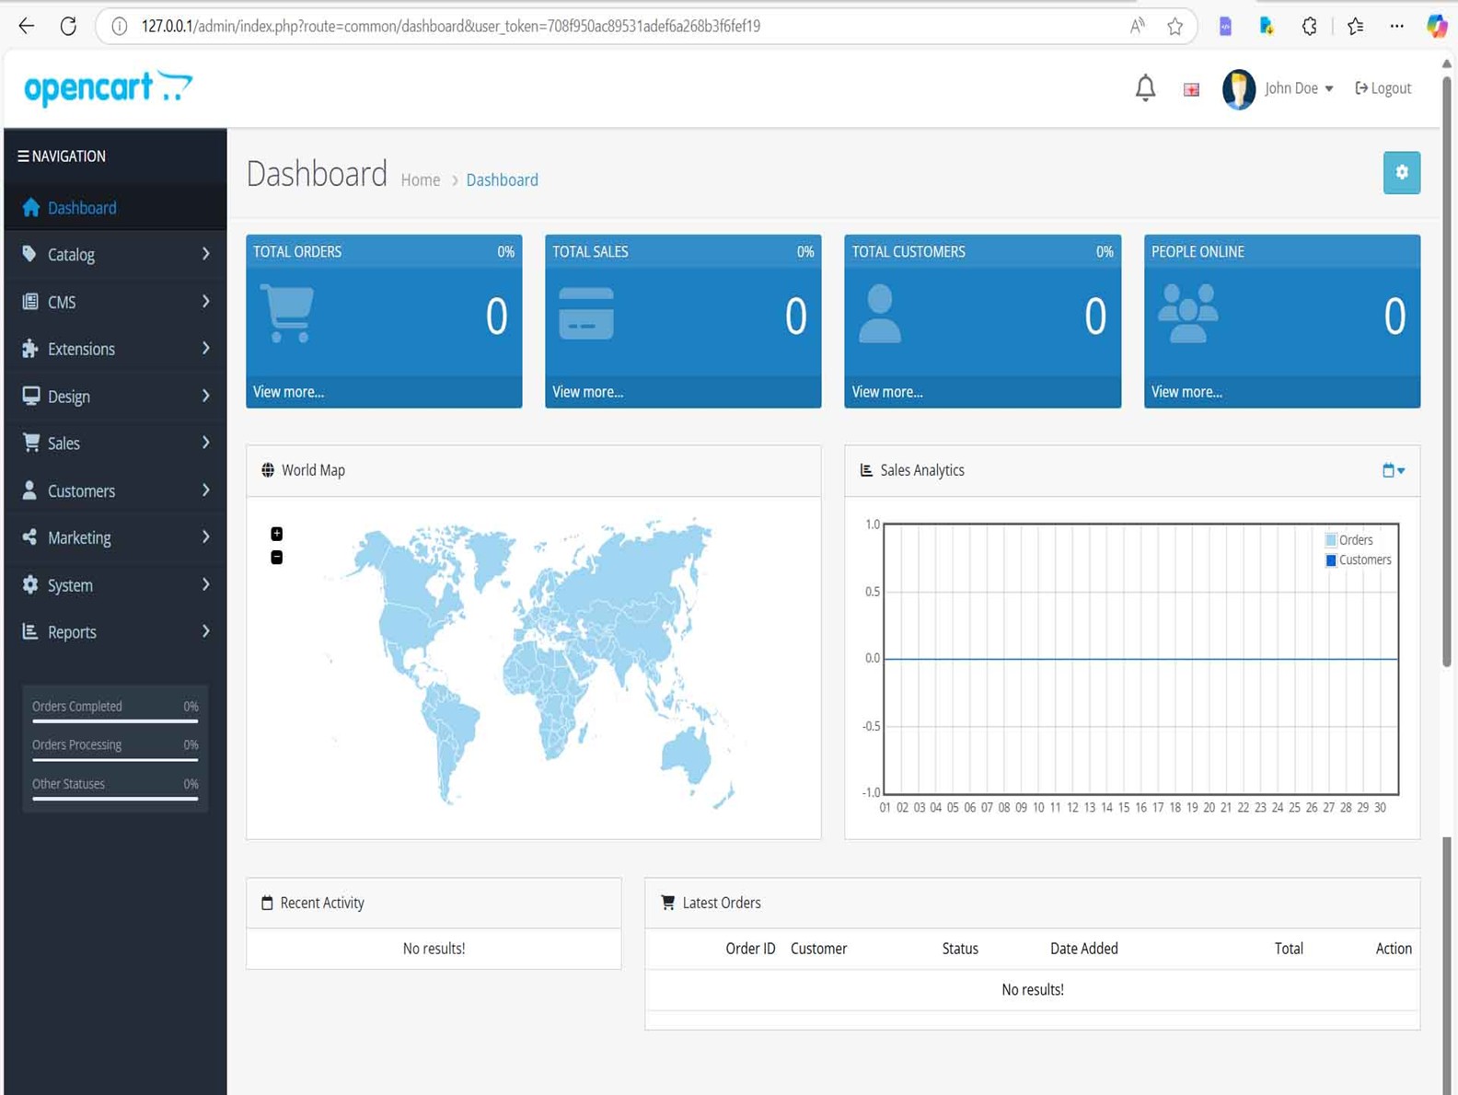Click the Orders Completed progress bar
The image size is (1458, 1095).
tap(115, 721)
